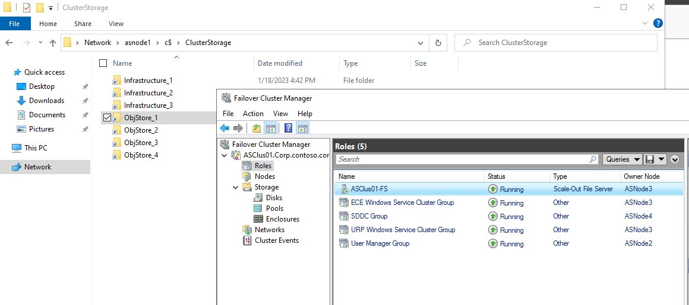
Task: Toggle console tree toolbar icon
Action: (x=271, y=128)
